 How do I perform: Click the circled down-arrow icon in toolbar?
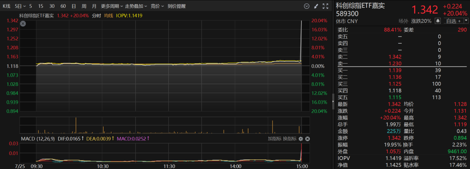pos(306,6)
